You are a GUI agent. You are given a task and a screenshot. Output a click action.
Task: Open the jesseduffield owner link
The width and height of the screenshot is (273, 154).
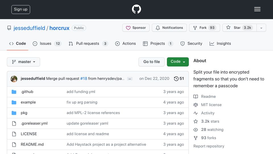tap(29, 28)
